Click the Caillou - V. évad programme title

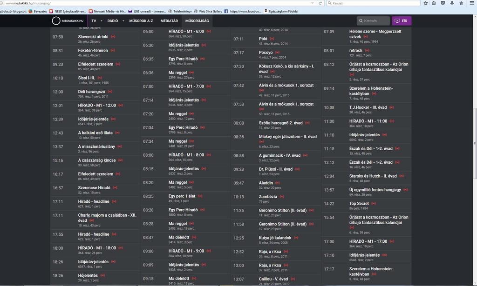pos(273,279)
